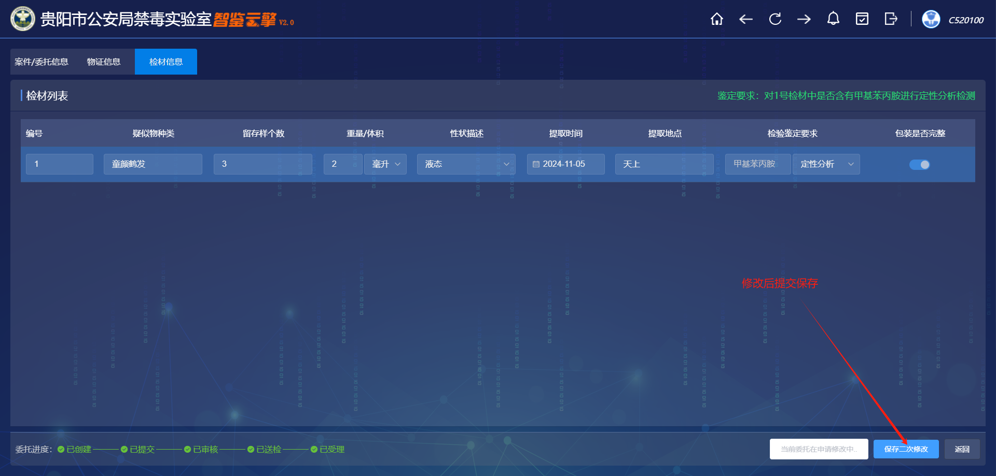996x476 pixels.
Task: Open the 提取时间 date picker field
Action: point(565,164)
